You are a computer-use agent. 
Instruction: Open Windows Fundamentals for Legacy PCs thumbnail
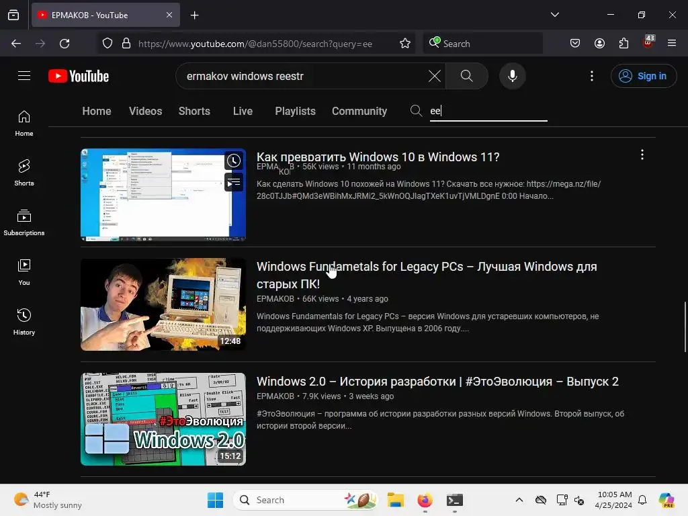[163, 304]
